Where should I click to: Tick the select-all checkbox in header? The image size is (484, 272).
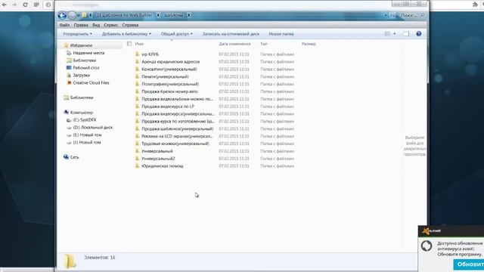pyautogui.click(x=129, y=44)
